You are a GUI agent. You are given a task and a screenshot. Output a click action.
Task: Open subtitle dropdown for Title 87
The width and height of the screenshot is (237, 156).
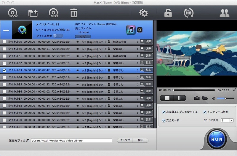click(x=137, y=99)
